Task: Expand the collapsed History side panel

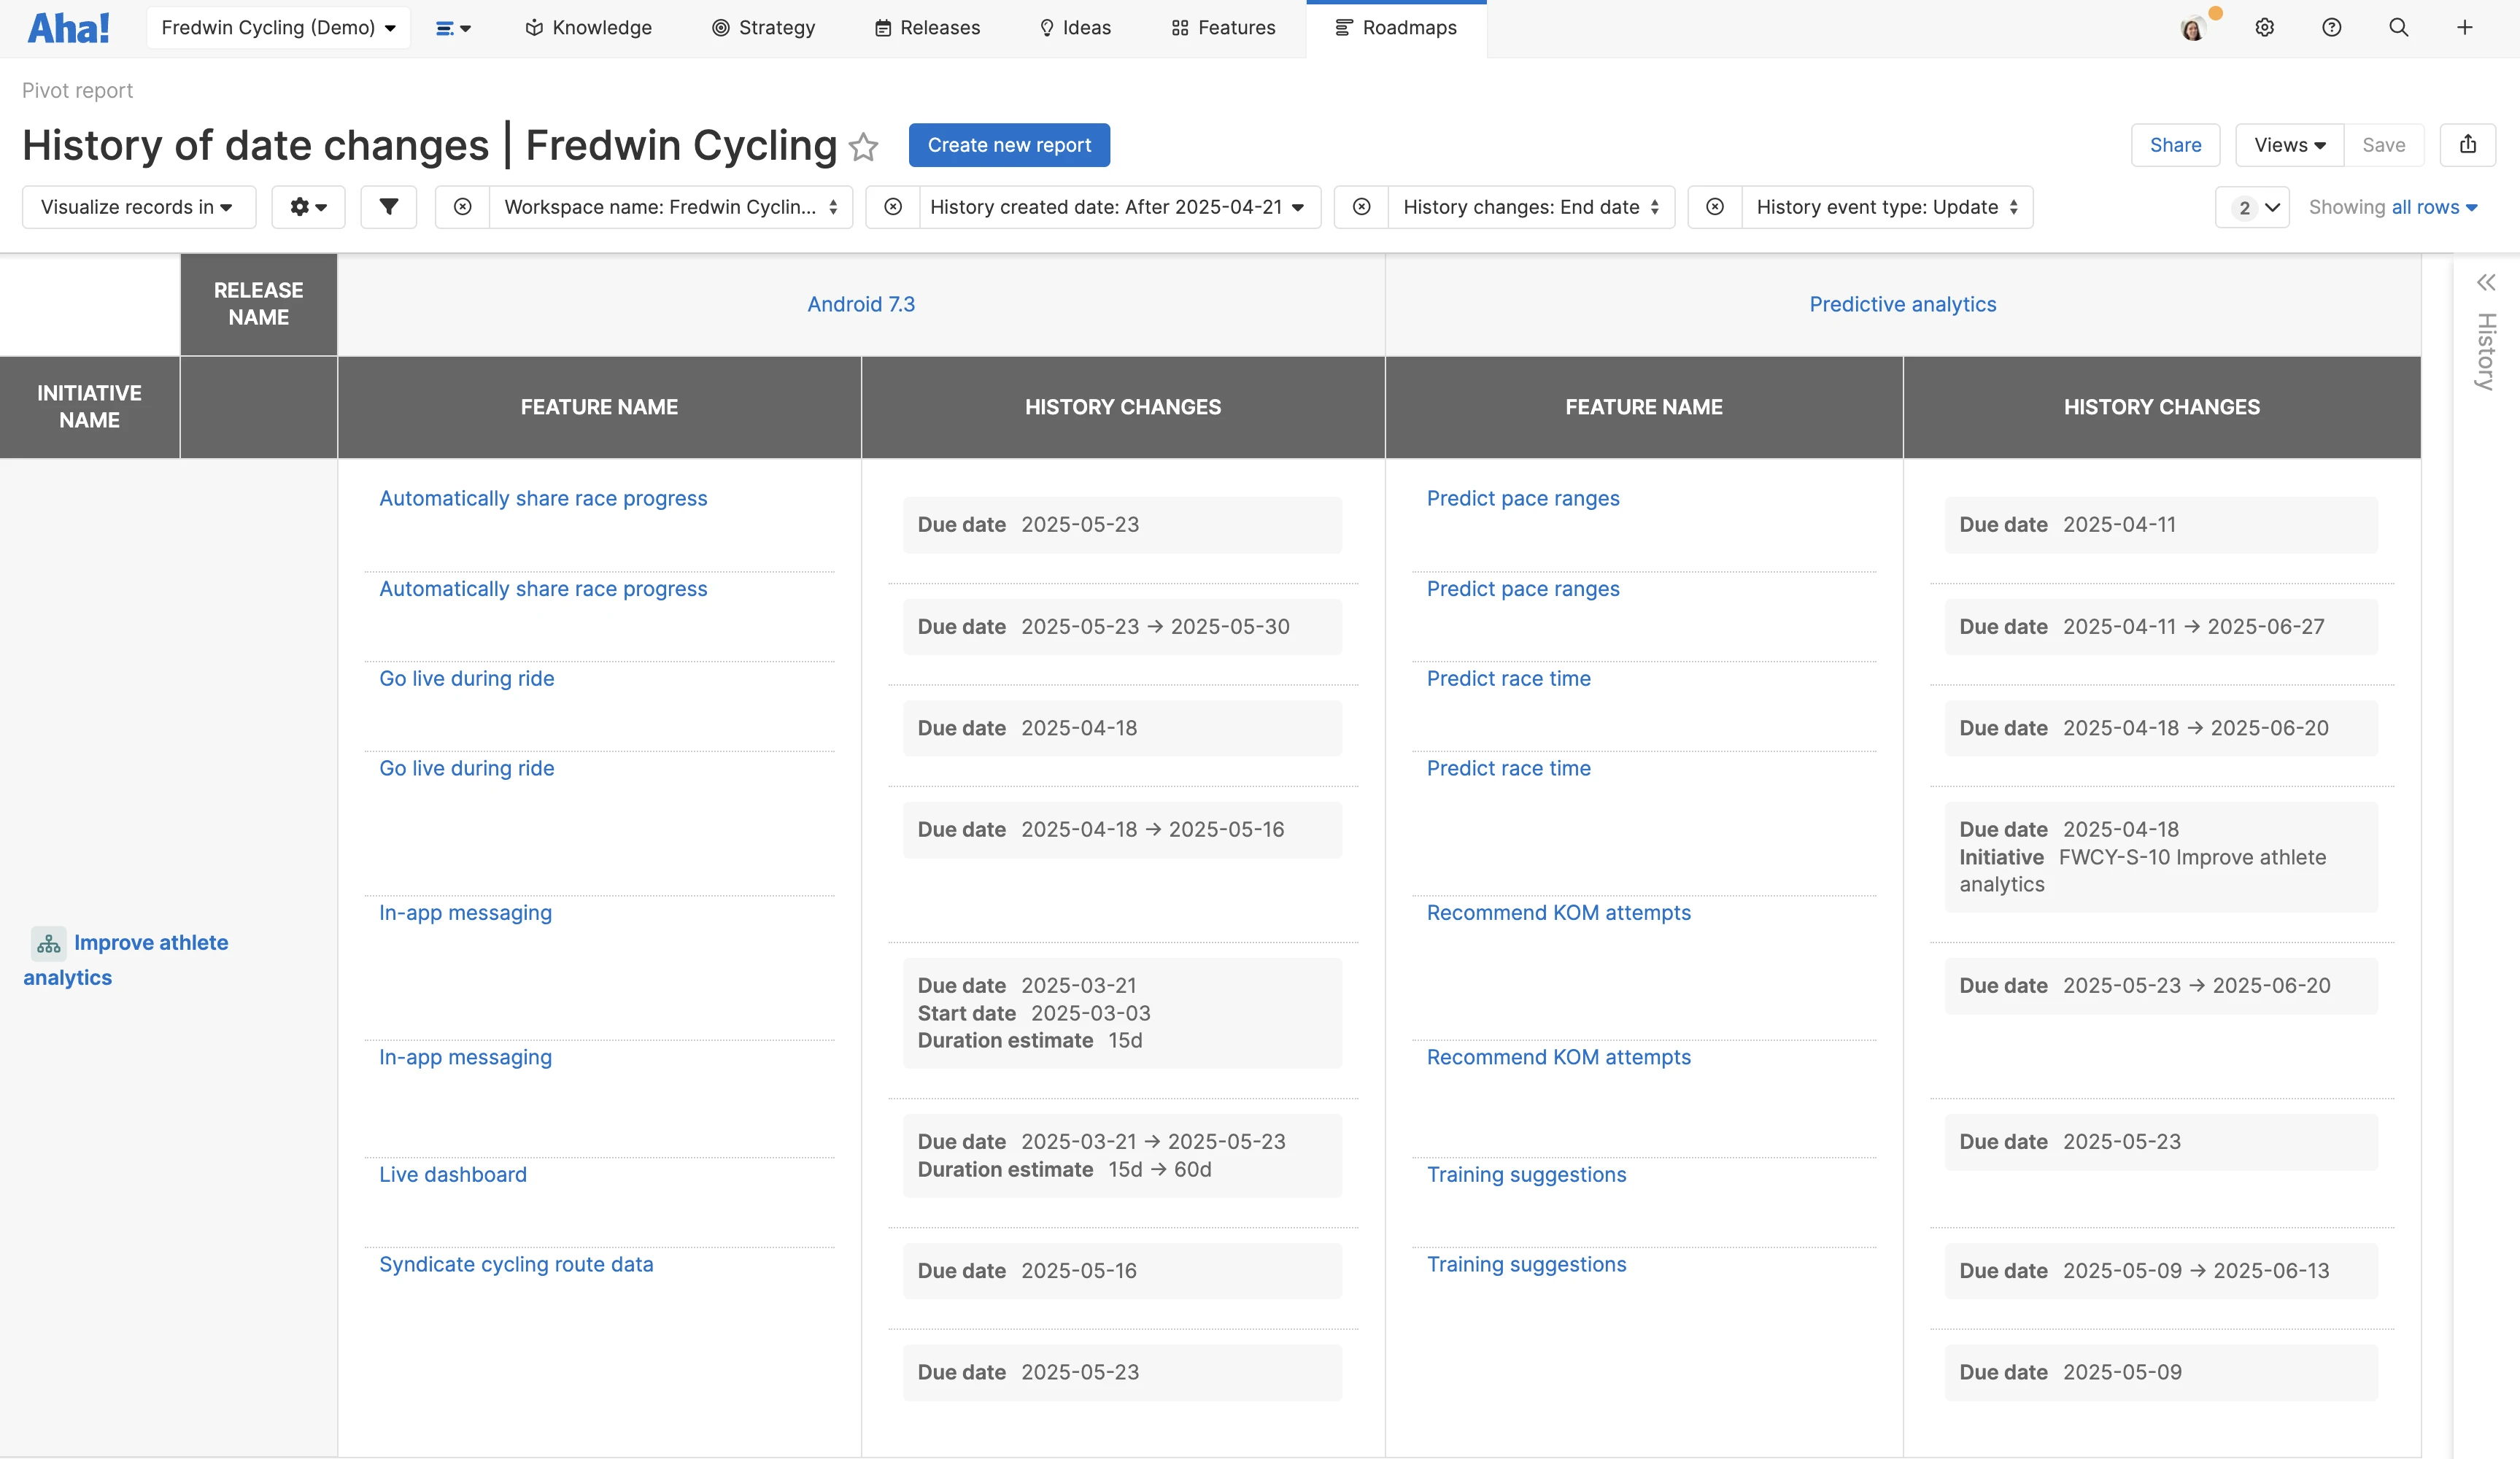Action: pos(2486,283)
